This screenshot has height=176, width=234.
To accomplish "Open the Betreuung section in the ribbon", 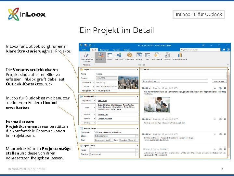I will pyautogui.click(x=100, y=57).
